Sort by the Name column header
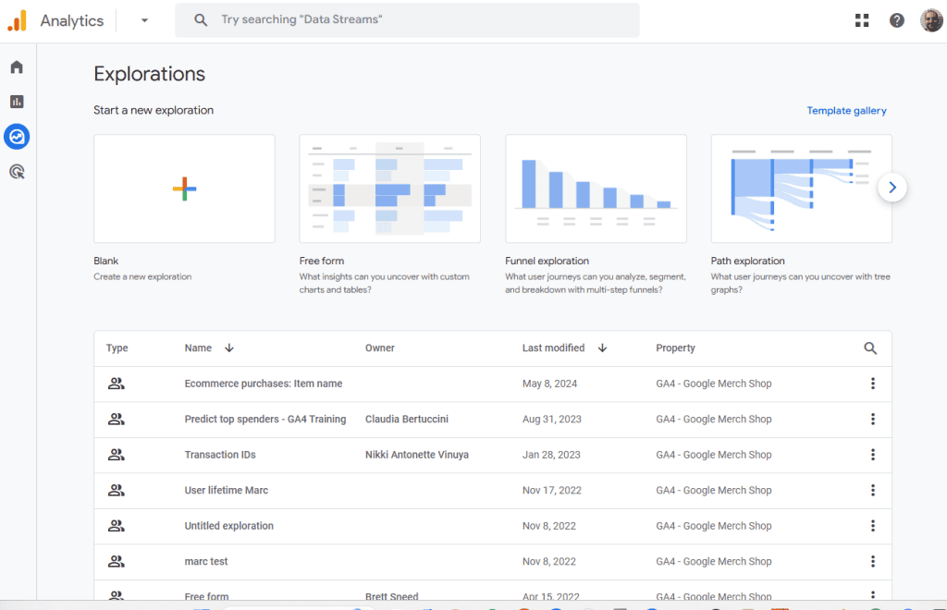The width and height of the screenshot is (947, 610). coord(199,348)
